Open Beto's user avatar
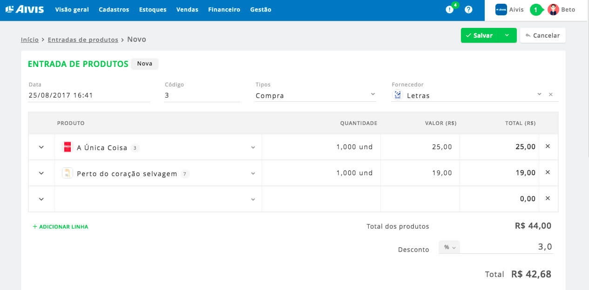The image size is (589, 290). pos(553,9)
